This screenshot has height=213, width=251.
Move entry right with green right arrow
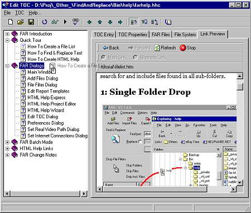point(120,22)
